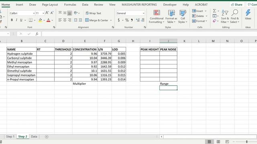Open Find & Select menu
The height and width of the screenshot is (144, 257).
click(235, 16)
